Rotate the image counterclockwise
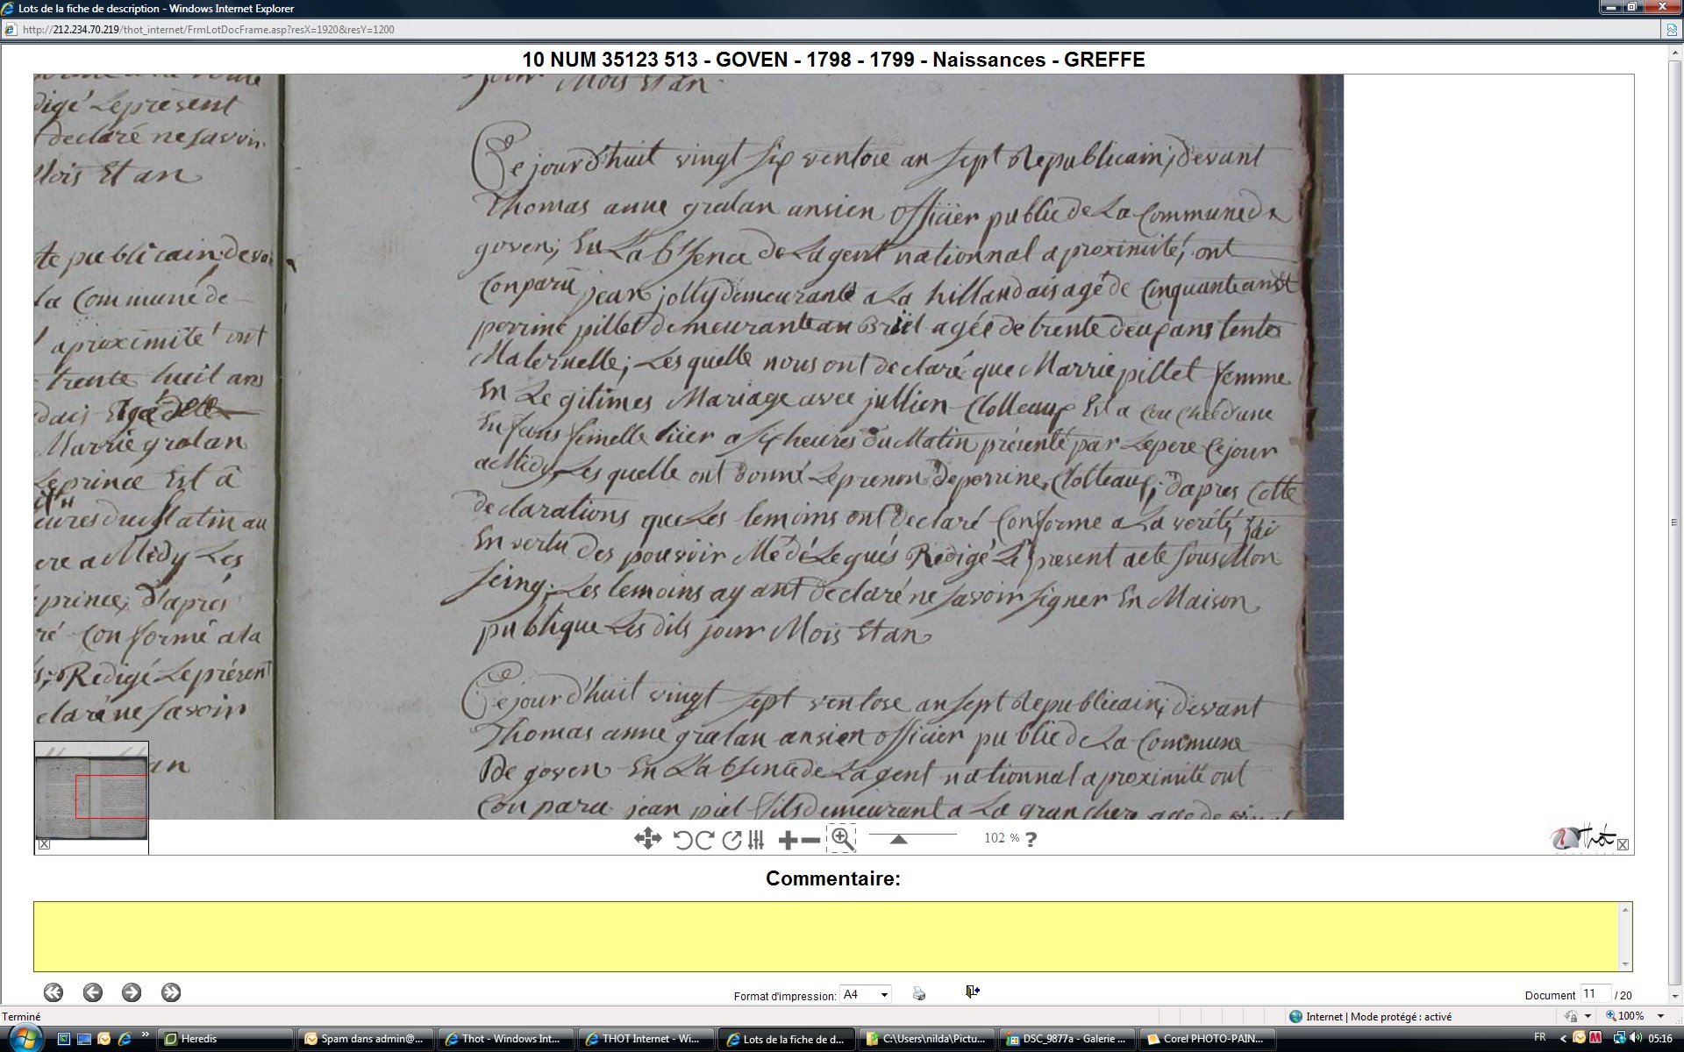Screen dimensions: 1684x1052 (x=682, y=840)
